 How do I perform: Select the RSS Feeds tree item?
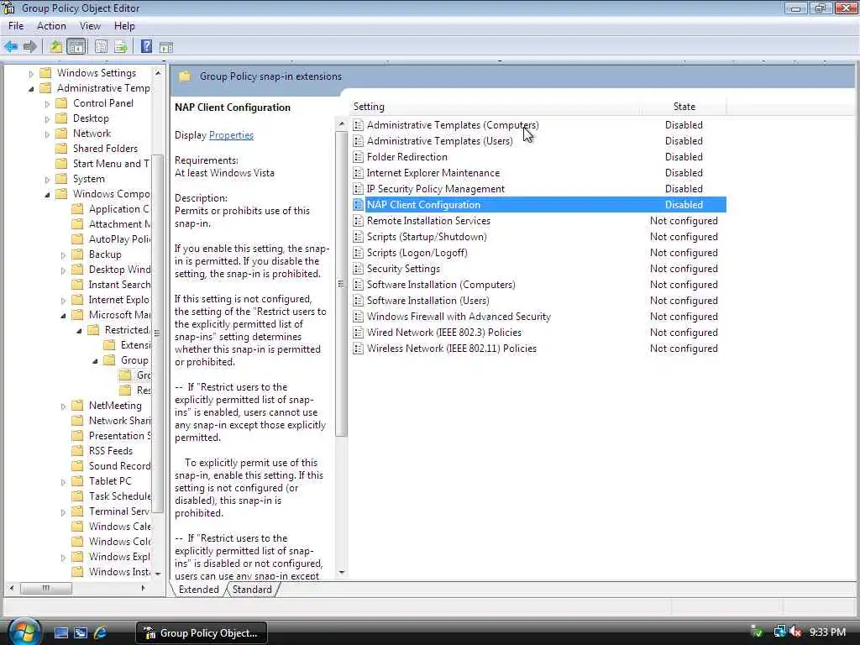click(111, 451)
